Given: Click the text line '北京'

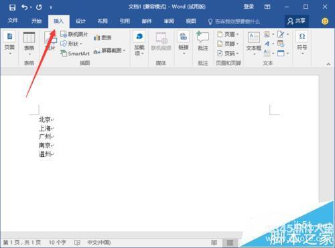Looking at the screenshot, I should (x=45, y=119).
